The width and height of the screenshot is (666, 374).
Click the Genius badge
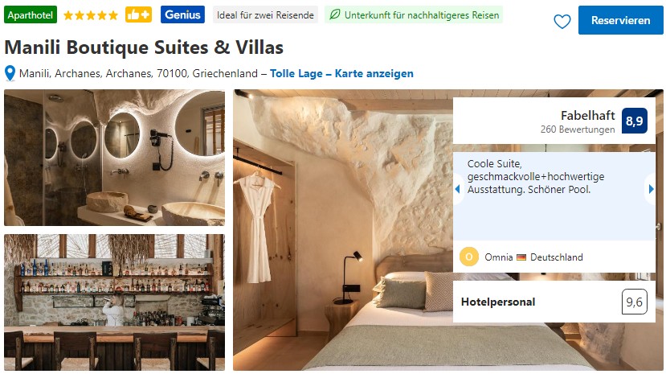tap(182, 14)
